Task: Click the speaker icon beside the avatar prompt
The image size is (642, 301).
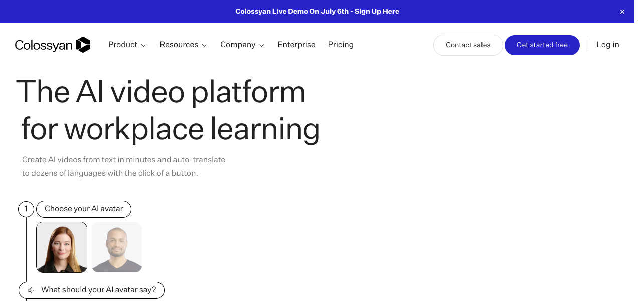Action: 31,290
